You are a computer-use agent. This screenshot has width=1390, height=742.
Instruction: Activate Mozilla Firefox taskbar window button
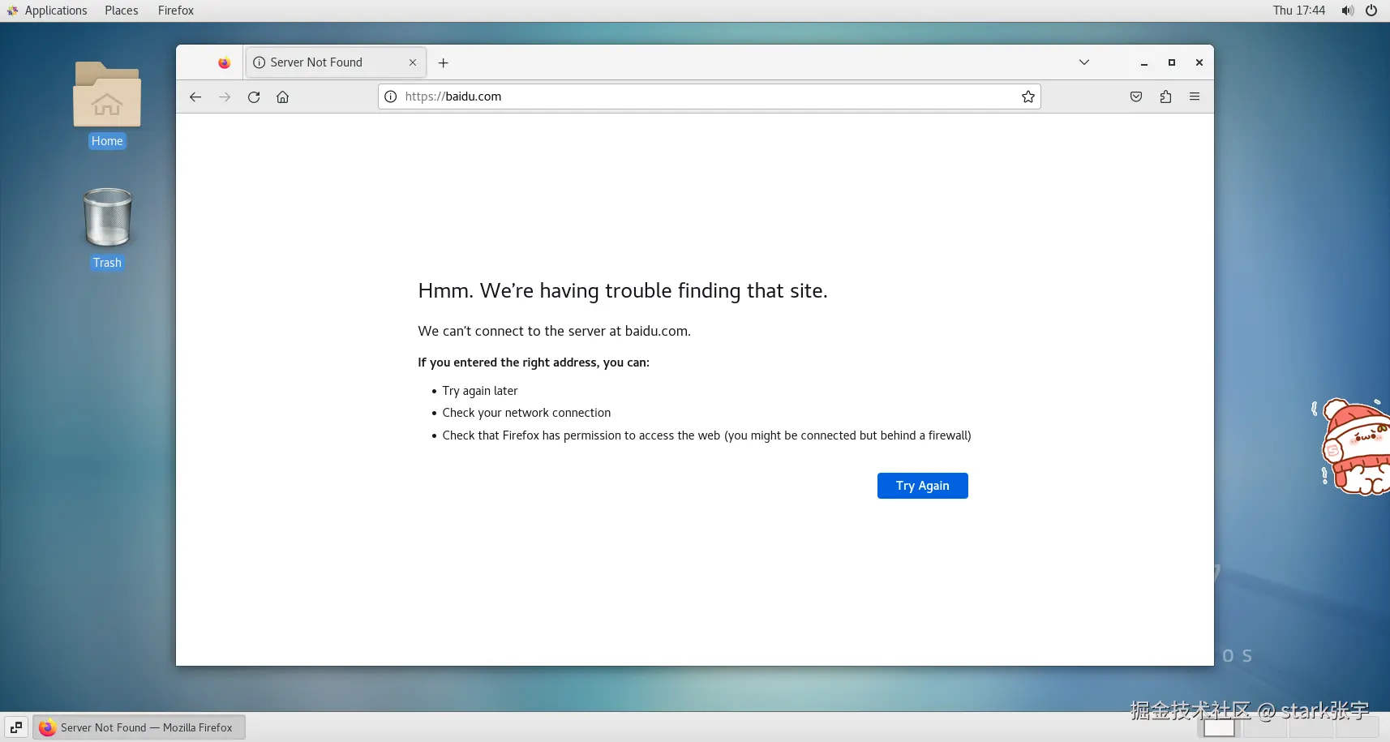[139, 727]
